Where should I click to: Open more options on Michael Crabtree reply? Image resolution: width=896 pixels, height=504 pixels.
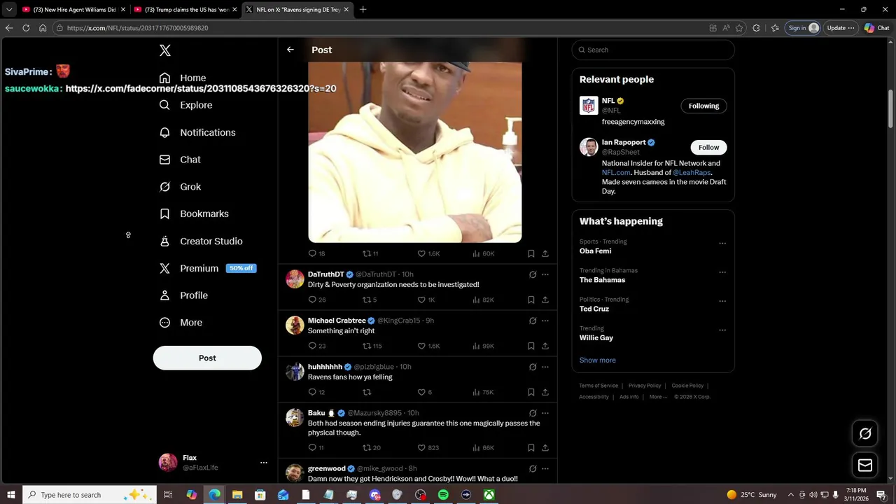[545, 321]
